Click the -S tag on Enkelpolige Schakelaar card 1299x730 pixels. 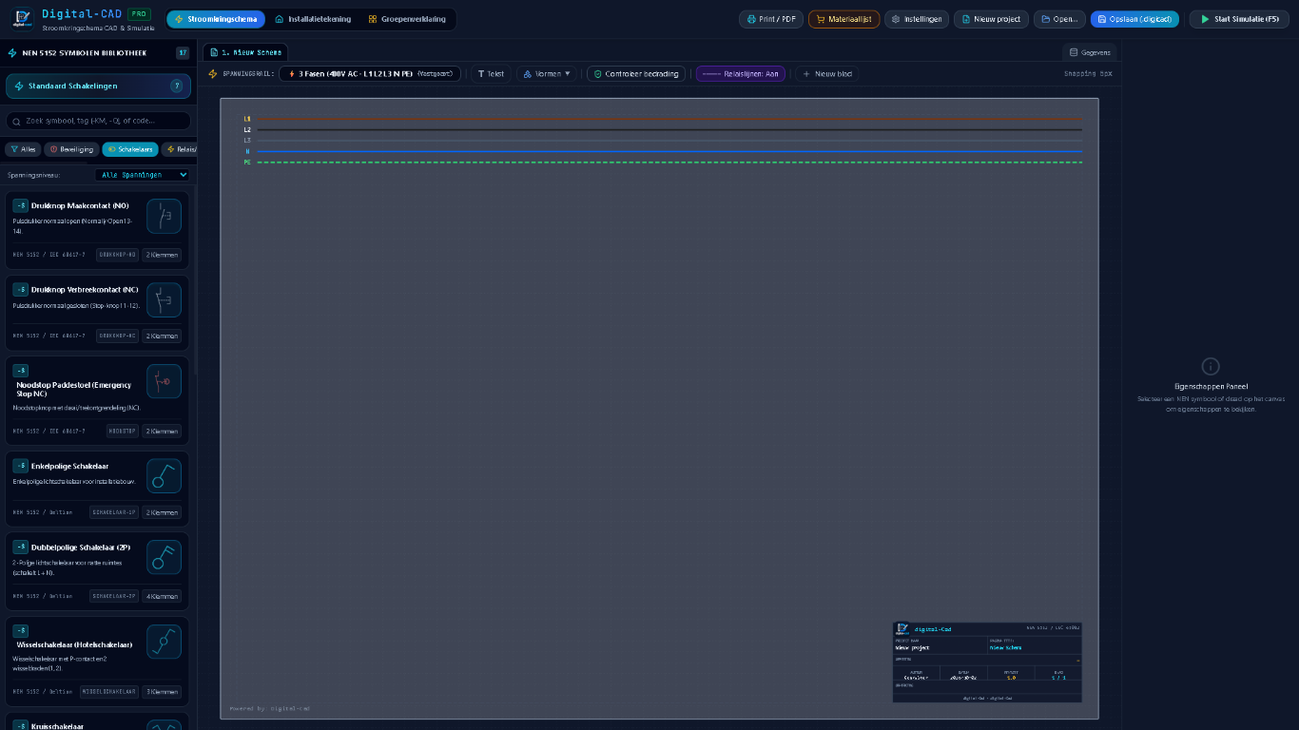(21, 466)
